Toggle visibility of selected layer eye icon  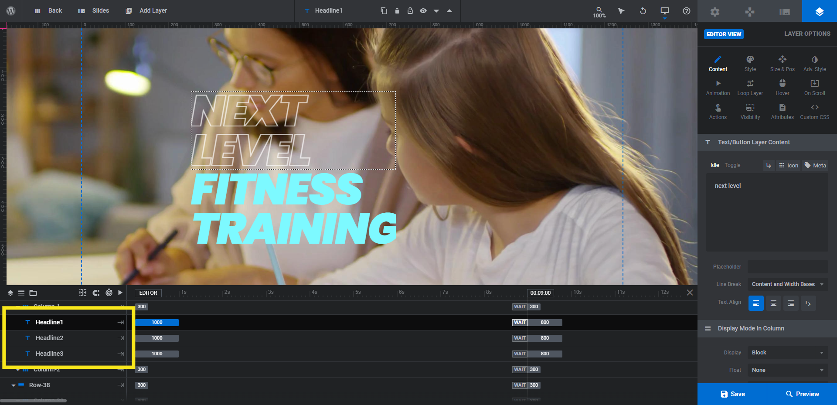[423, 11]
